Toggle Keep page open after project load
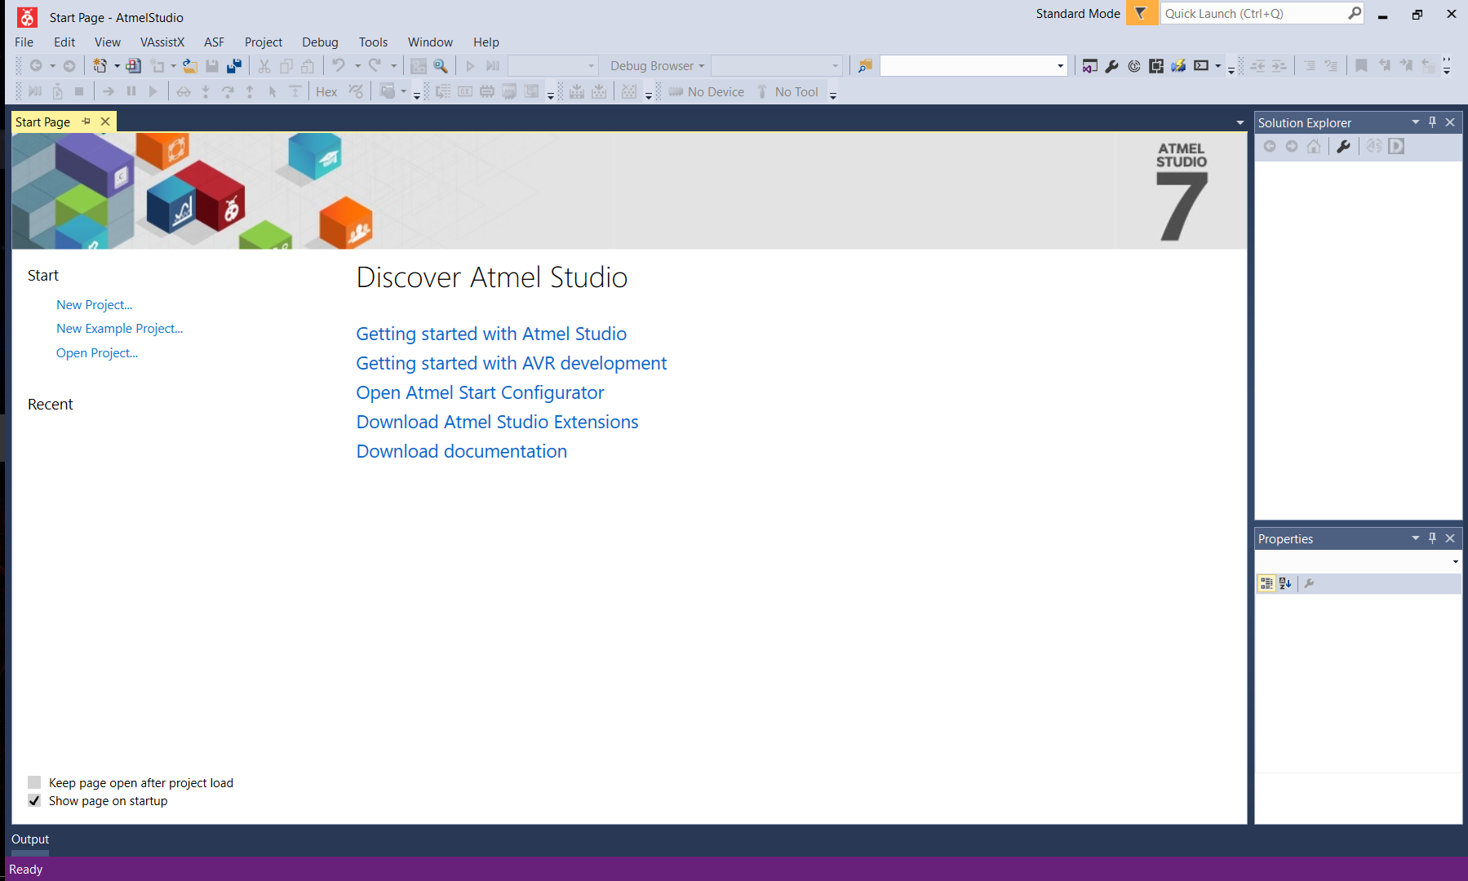Viewport: 1468px width, 881px height. click(34, 782)
